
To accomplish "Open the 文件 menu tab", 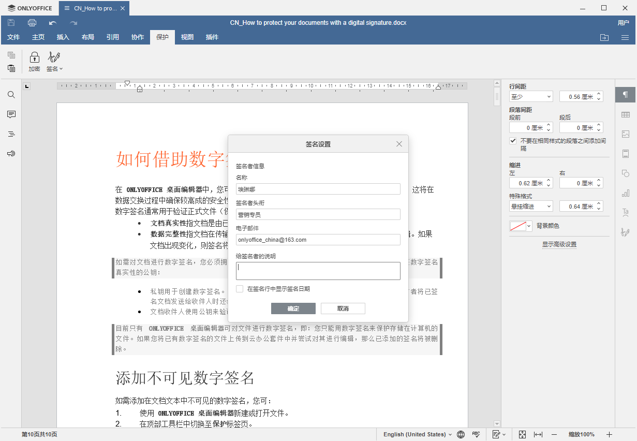I will point(13,37).
